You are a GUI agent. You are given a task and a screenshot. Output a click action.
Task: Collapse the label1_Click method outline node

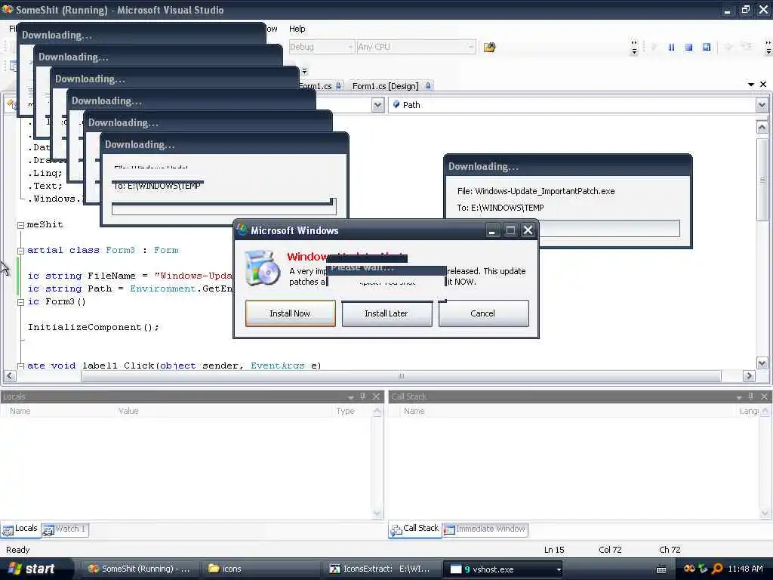tap(20, 366)
